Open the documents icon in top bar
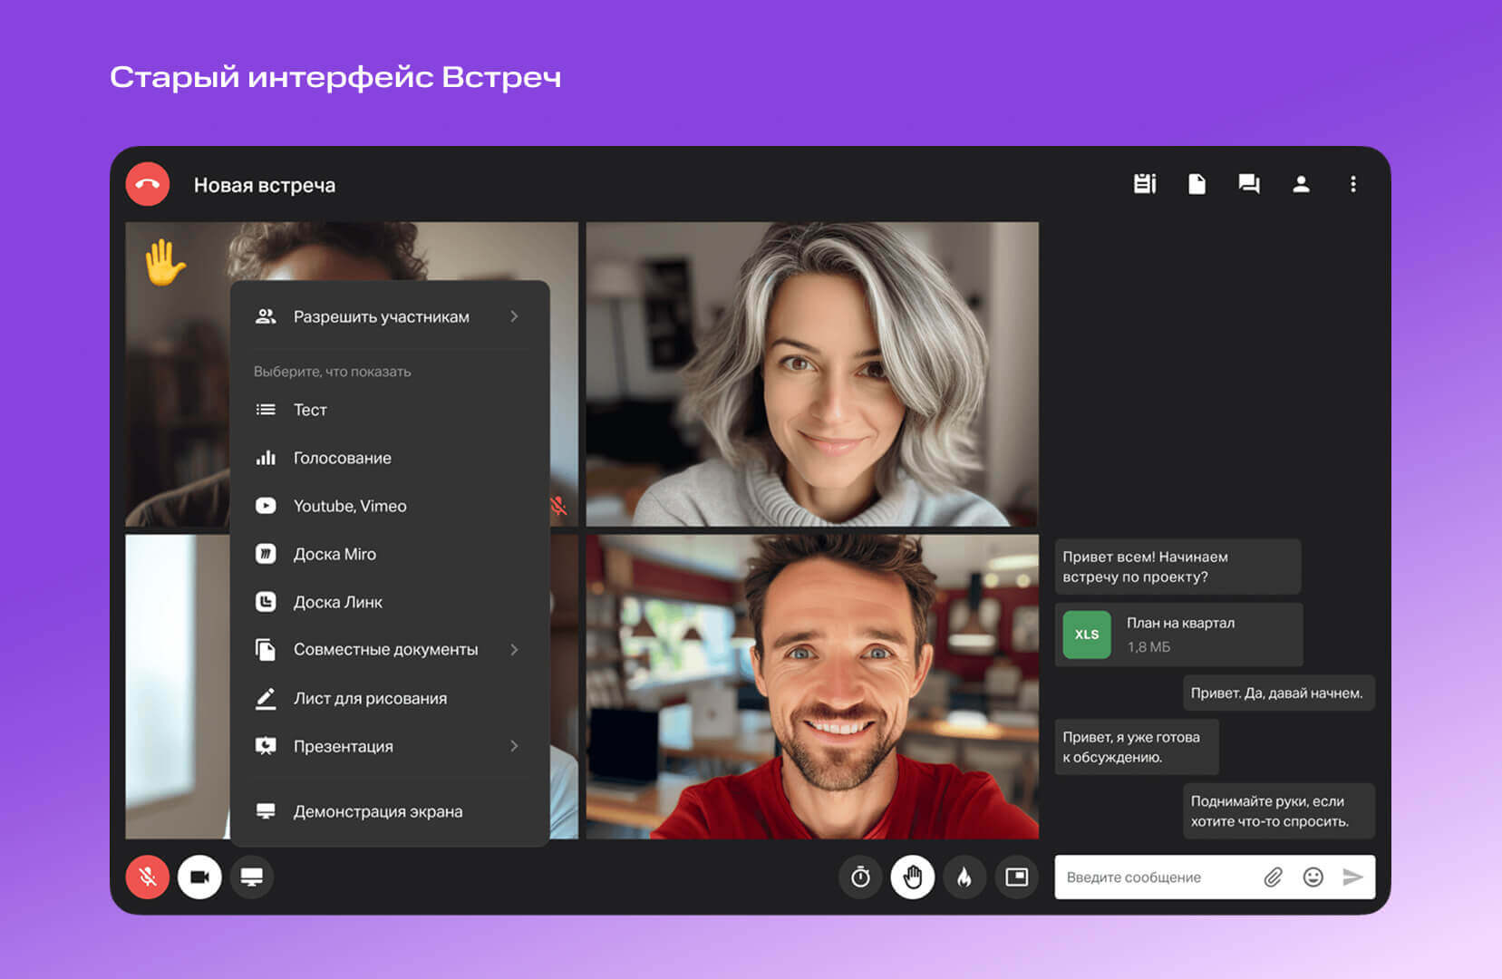This screenshot has height=979, width=1502. pos(1197,184)
